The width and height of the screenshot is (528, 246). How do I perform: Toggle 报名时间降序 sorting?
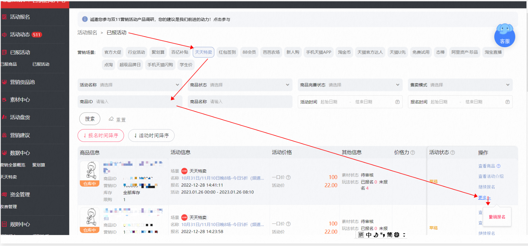click(101, 135)
